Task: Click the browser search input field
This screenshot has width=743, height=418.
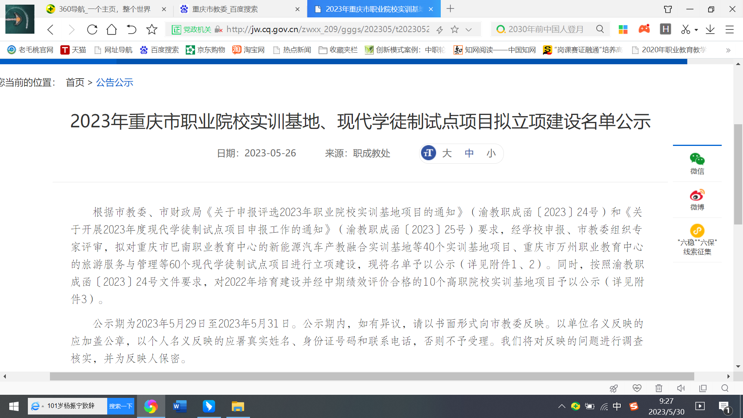Action: point(546,29)
